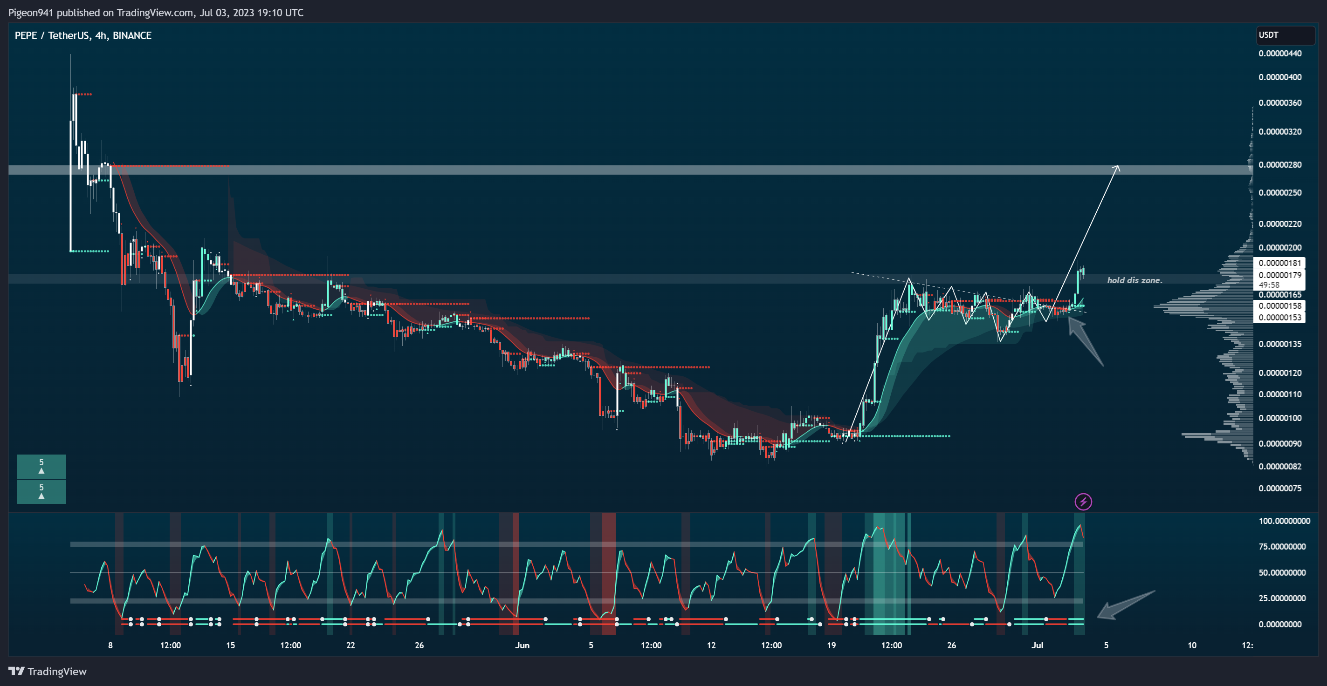This screenshot has width=1327, height=686.
Task: Click the 50.00000000 oscillator scale value
Action: pos(1282,573)
